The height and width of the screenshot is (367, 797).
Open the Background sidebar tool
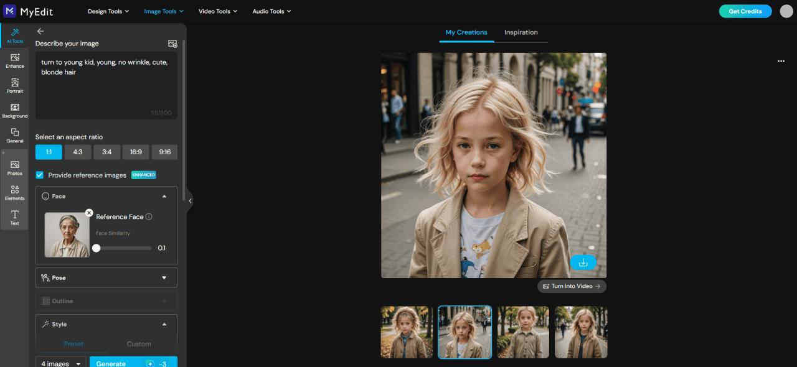click(15, 111)
